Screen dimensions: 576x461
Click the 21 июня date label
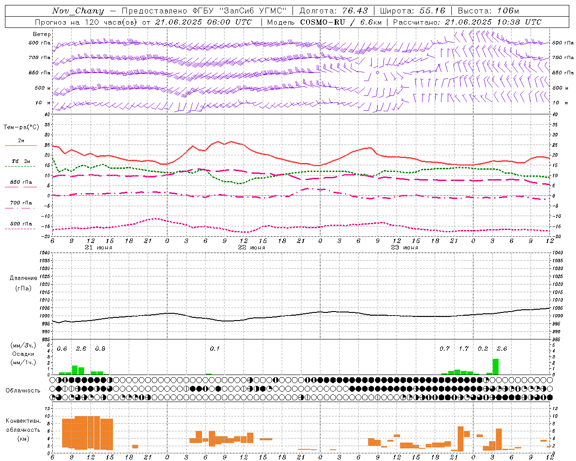coord(99,248)
